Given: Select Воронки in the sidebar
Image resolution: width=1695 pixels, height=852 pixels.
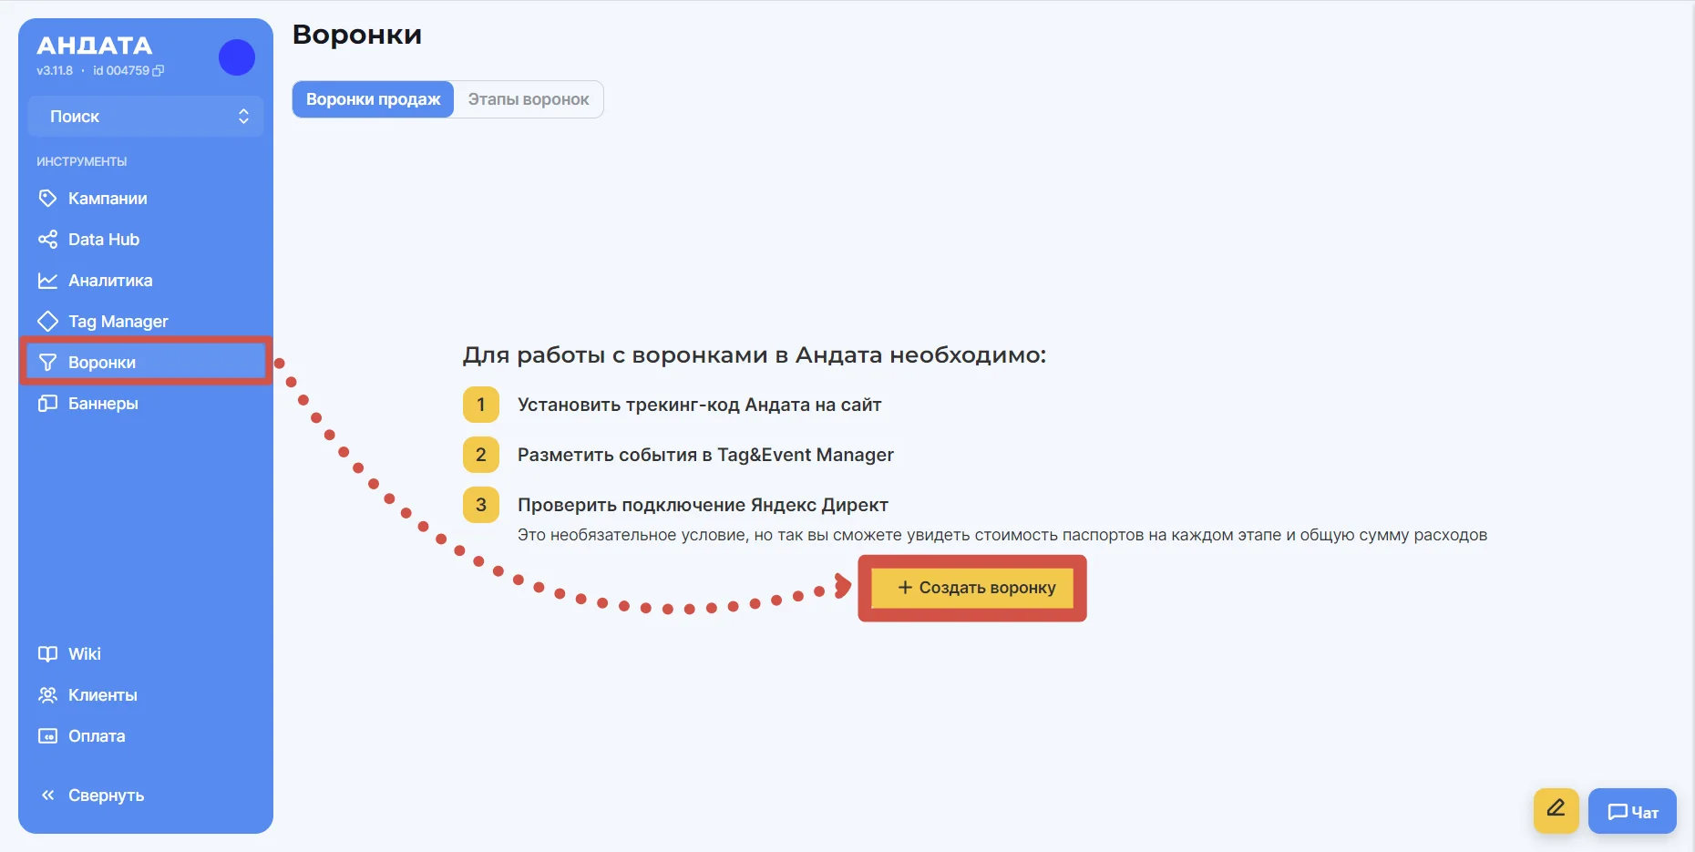Looking at the screenshot, I should coord(146,362).
